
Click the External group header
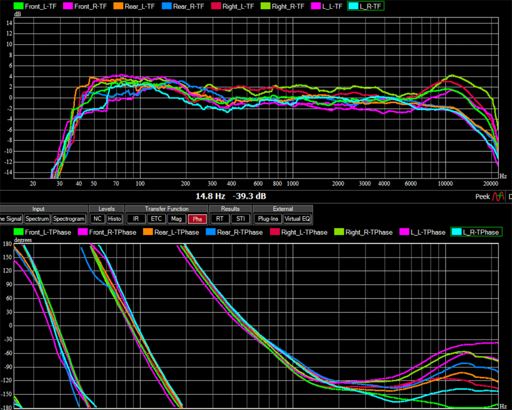[x=283, y=209]
